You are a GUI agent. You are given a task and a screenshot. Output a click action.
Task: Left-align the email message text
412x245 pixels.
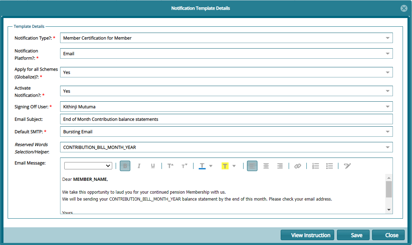252,166
